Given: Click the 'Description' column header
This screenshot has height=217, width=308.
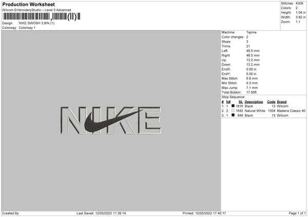Looking at the screenshot, I should click(x=254, y=102).
